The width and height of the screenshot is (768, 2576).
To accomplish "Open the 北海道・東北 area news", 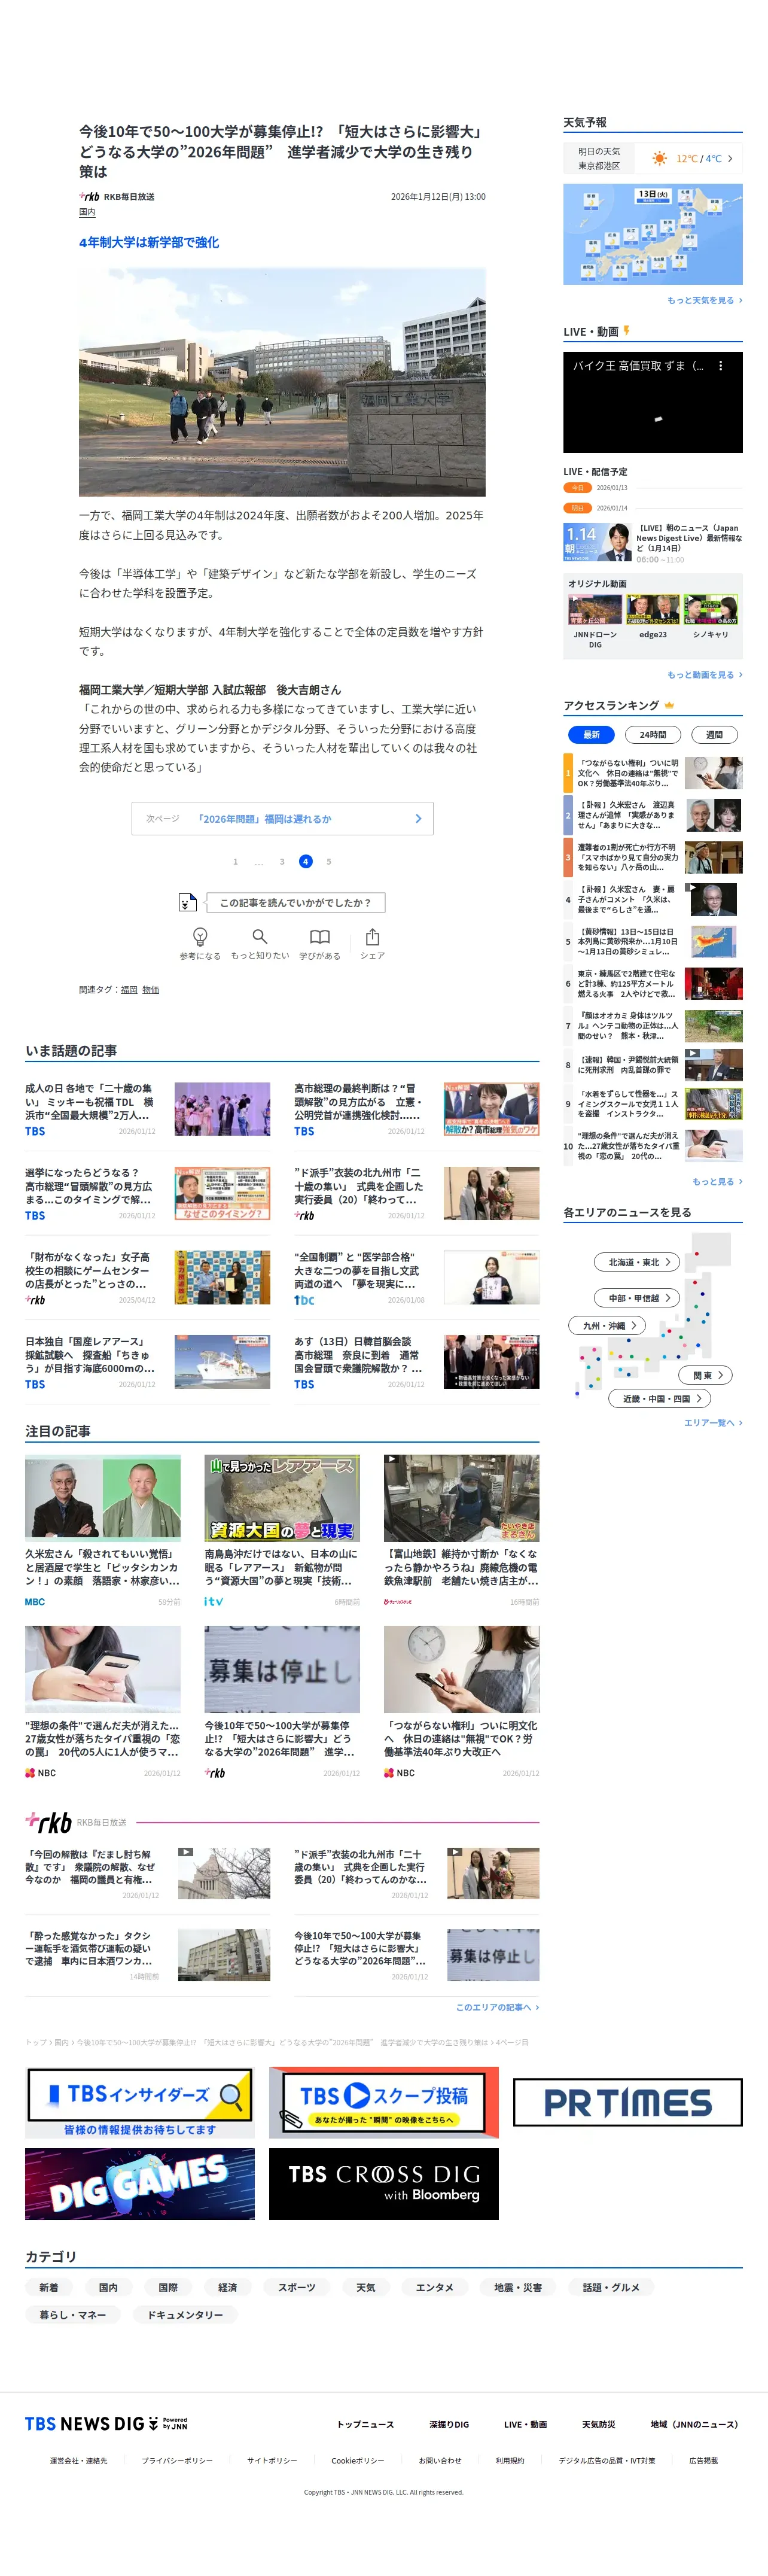I will (x=637, y=1262).
